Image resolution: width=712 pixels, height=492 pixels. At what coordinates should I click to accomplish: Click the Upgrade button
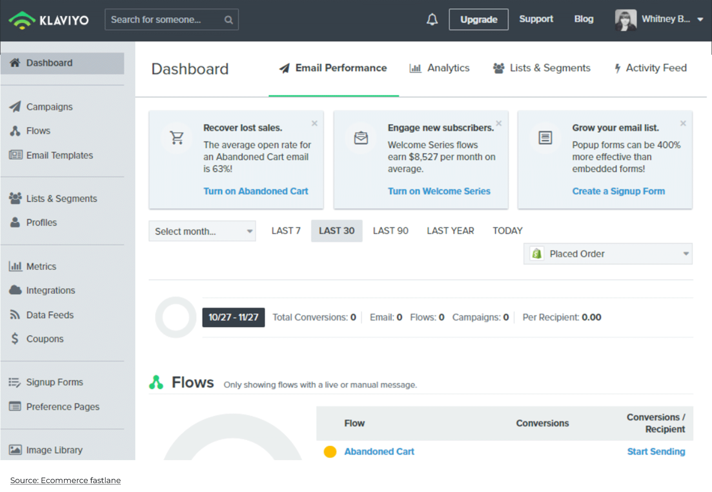tap(479, 19)
